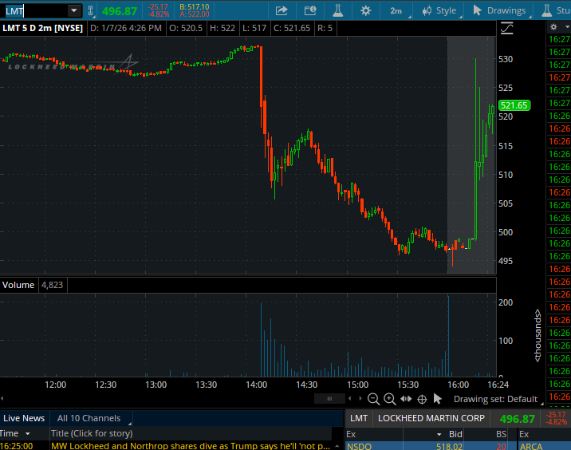Click the chart scale line icon
The width and height of the screenshot is (571, 450).
(x=506, y=29)
